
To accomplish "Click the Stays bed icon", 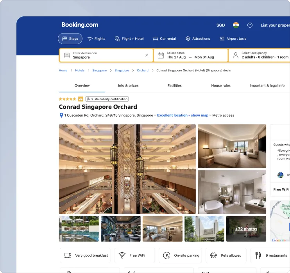I will pos(64,39).
